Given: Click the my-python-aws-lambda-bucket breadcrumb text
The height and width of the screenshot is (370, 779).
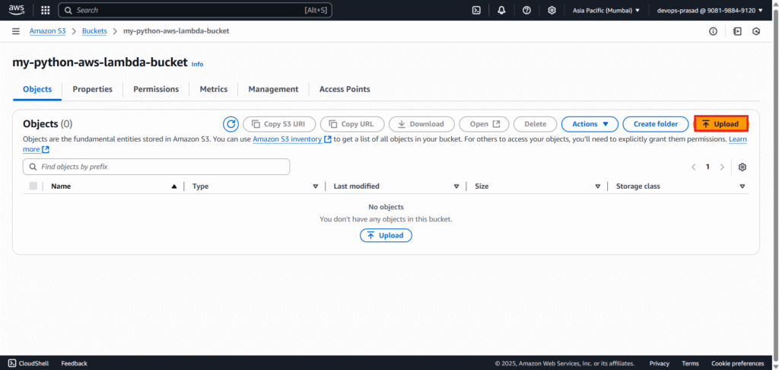Looking at the screenshot, I should tap(176, 30).
